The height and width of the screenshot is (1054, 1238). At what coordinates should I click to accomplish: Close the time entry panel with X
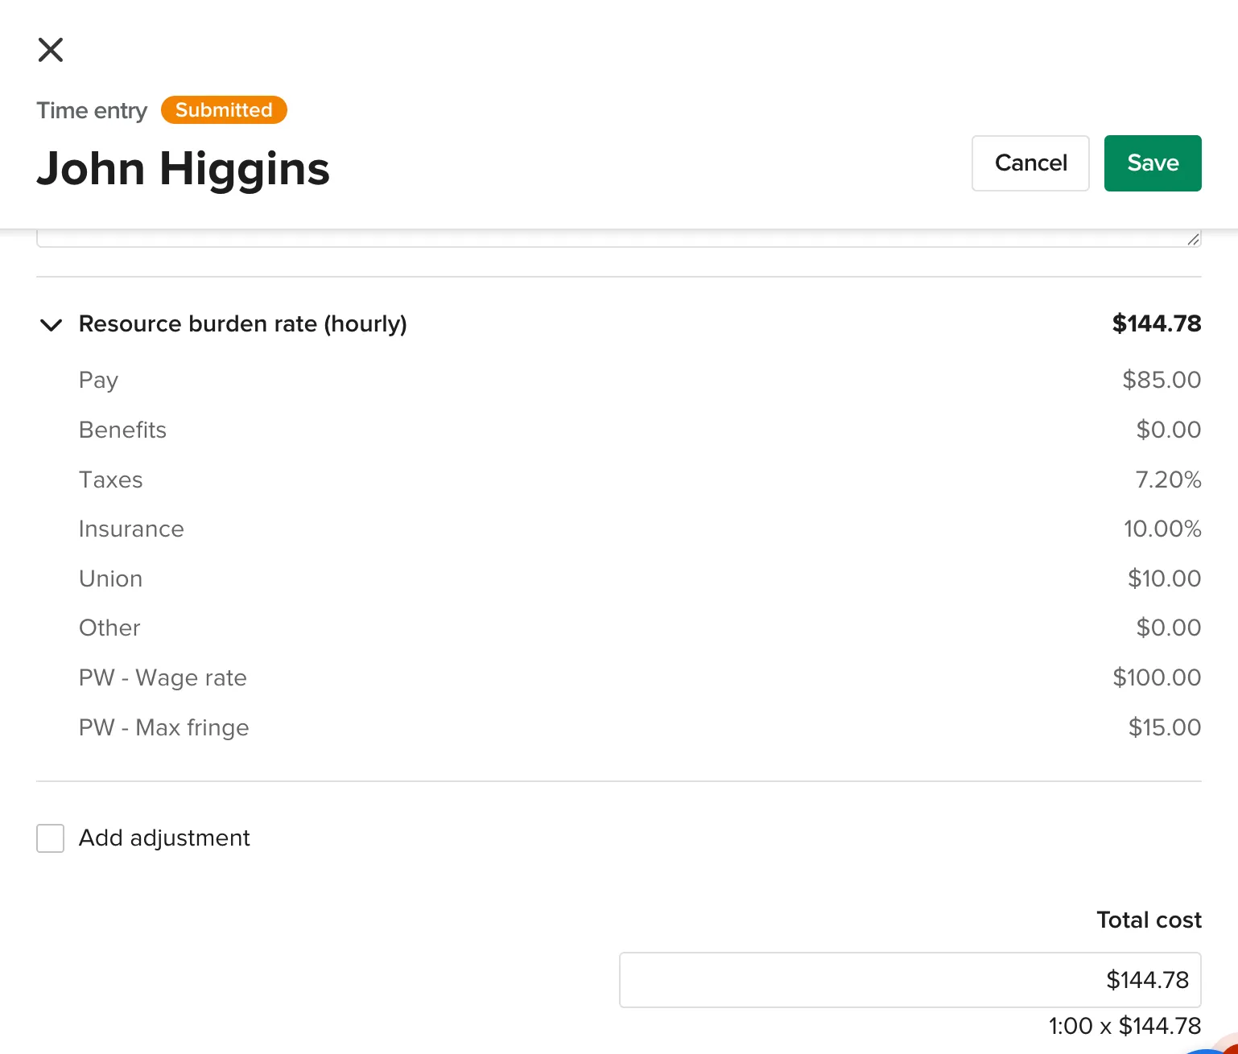(x=51, y=50)
